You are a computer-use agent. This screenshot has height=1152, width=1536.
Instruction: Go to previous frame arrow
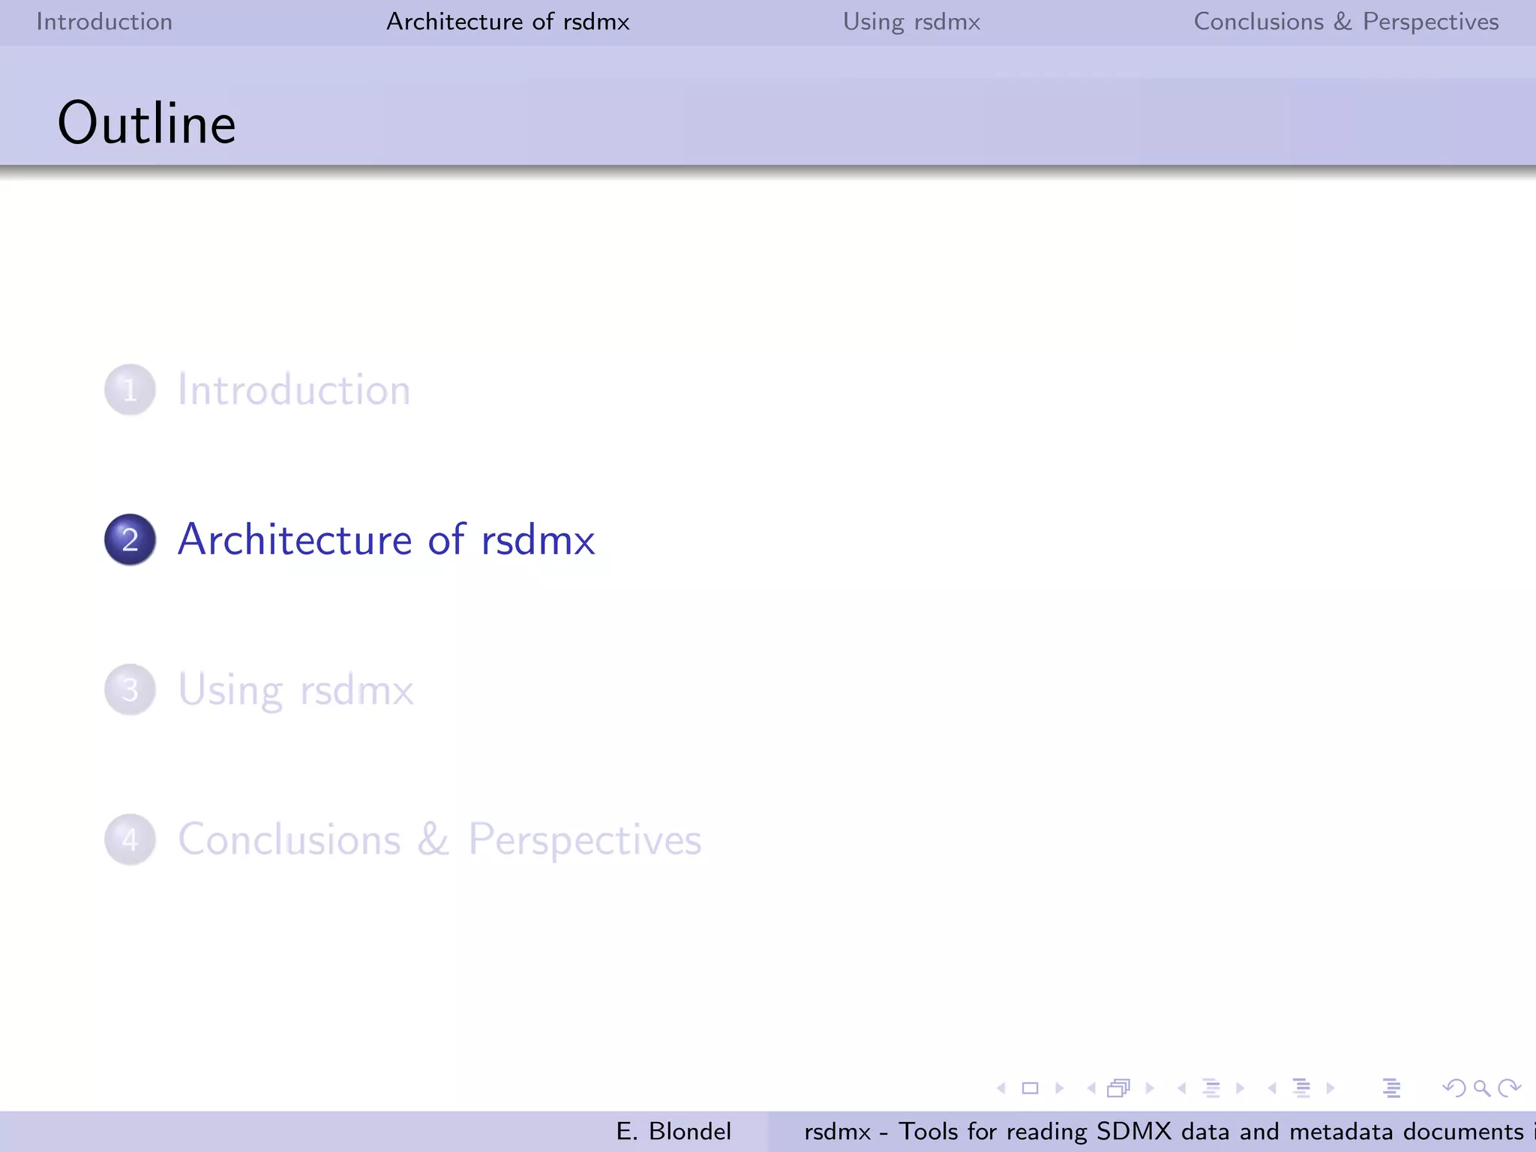click(1091, 1088)
